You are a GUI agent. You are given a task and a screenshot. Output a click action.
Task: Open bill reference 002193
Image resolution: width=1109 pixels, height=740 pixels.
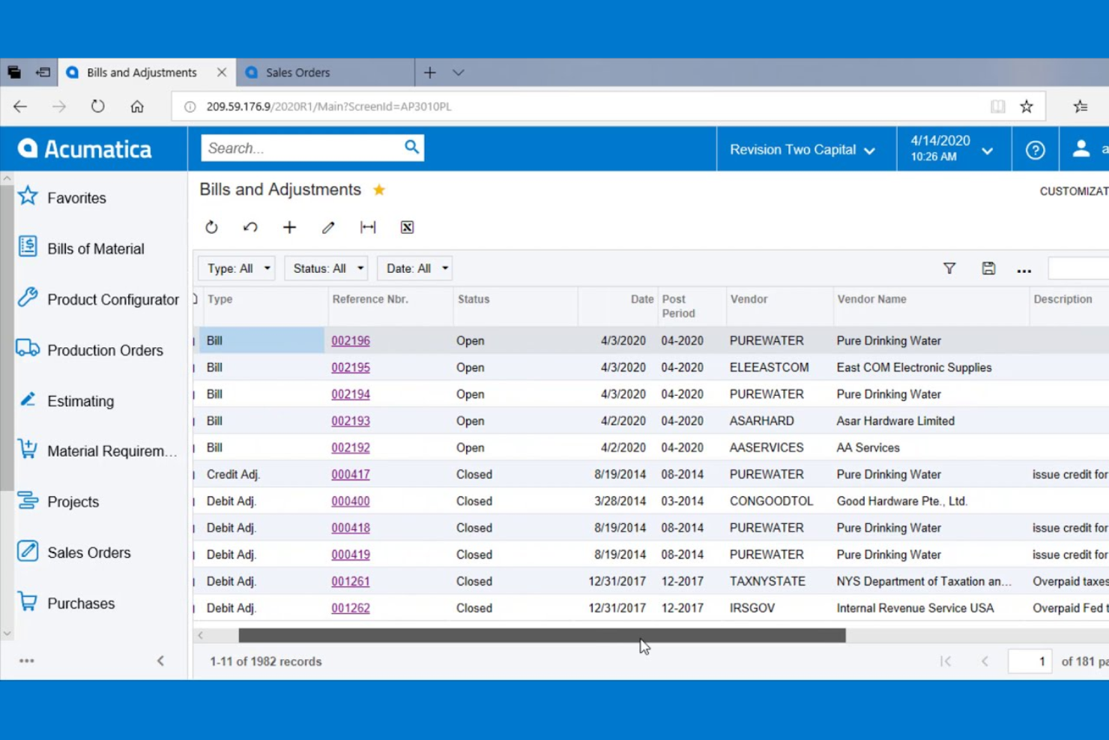[x=351, y=421]
